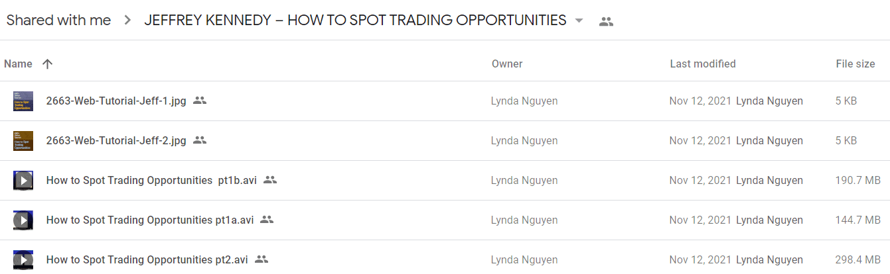Click the Last modified column header
Screen dimensions: 890x274
click(x=703, y=64)
